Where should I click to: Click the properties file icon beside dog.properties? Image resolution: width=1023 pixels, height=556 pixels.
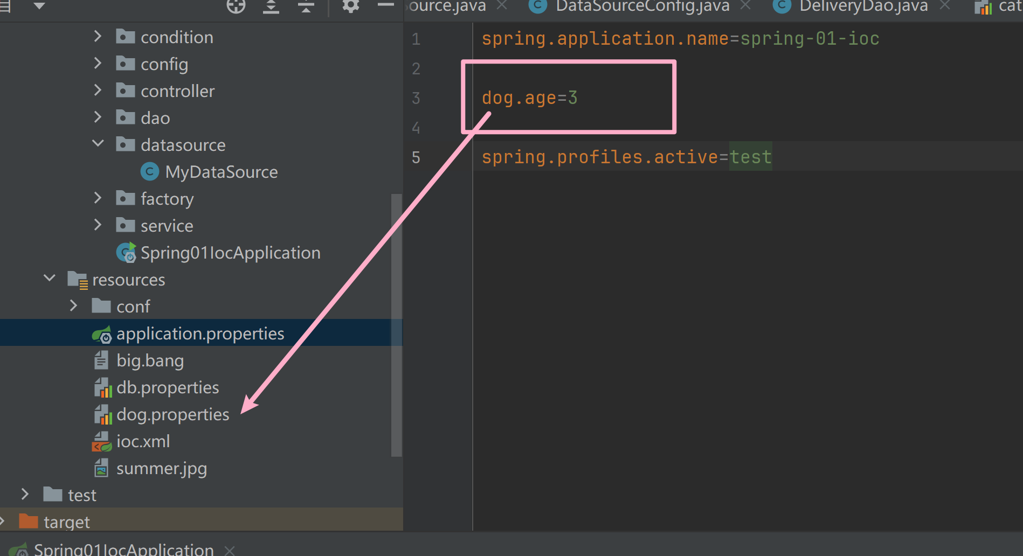point(102,414)
